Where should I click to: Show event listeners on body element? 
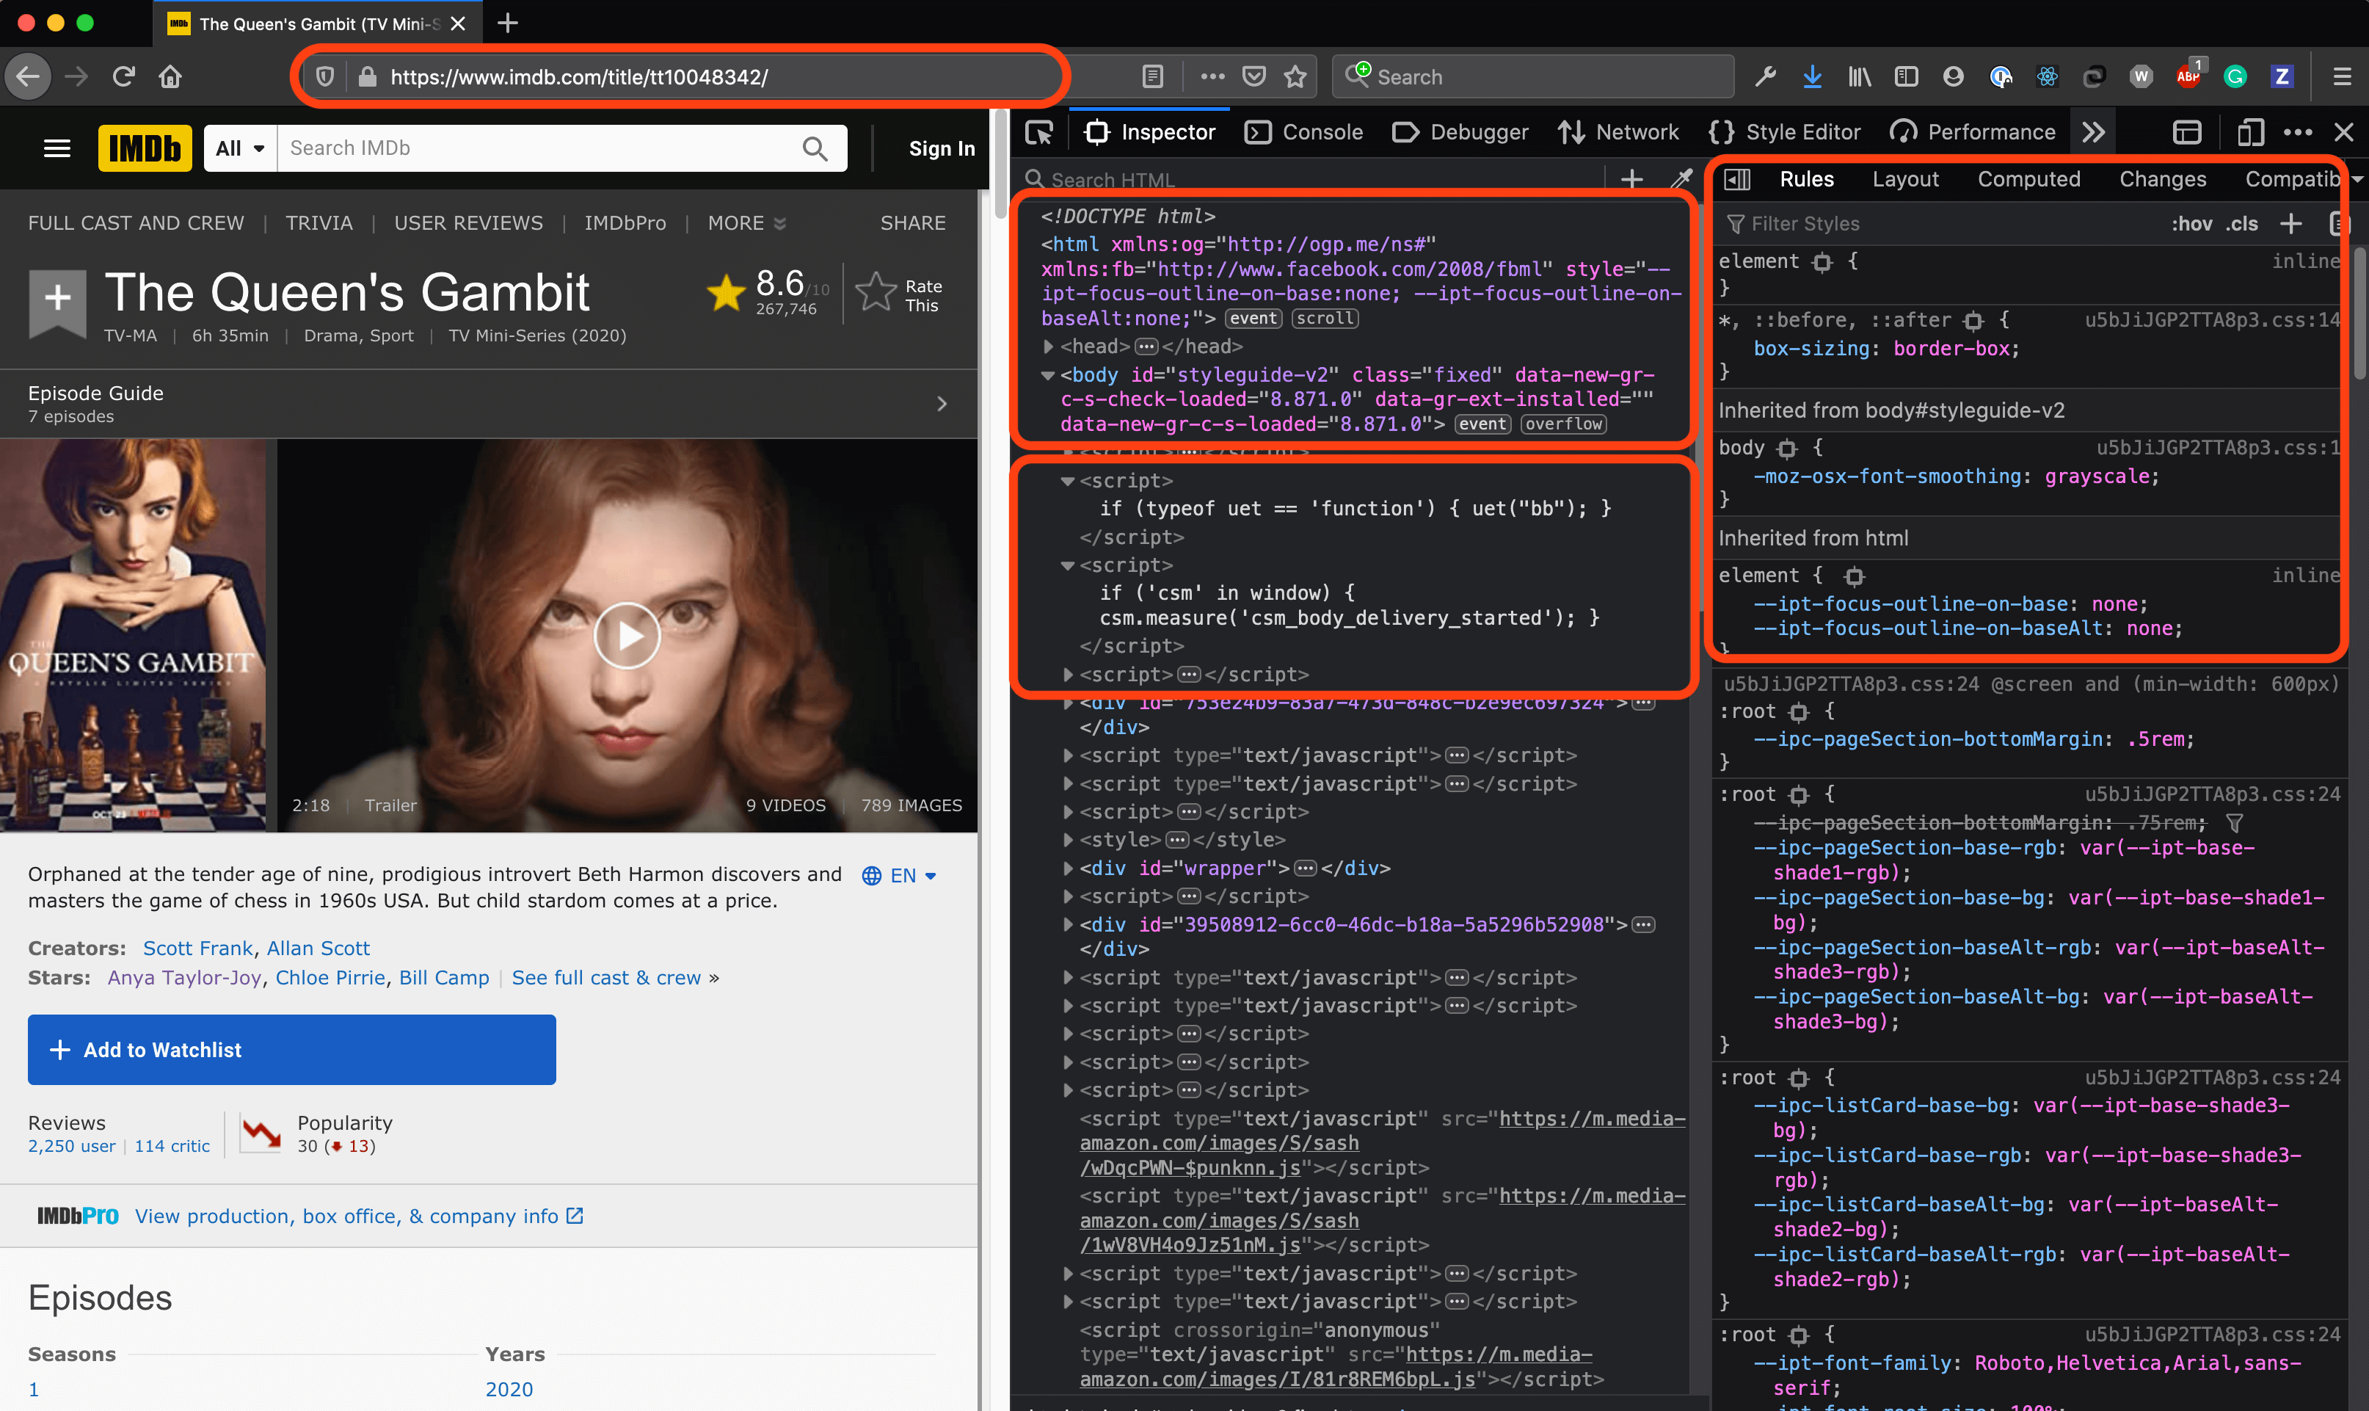[x=1482, y=424]
